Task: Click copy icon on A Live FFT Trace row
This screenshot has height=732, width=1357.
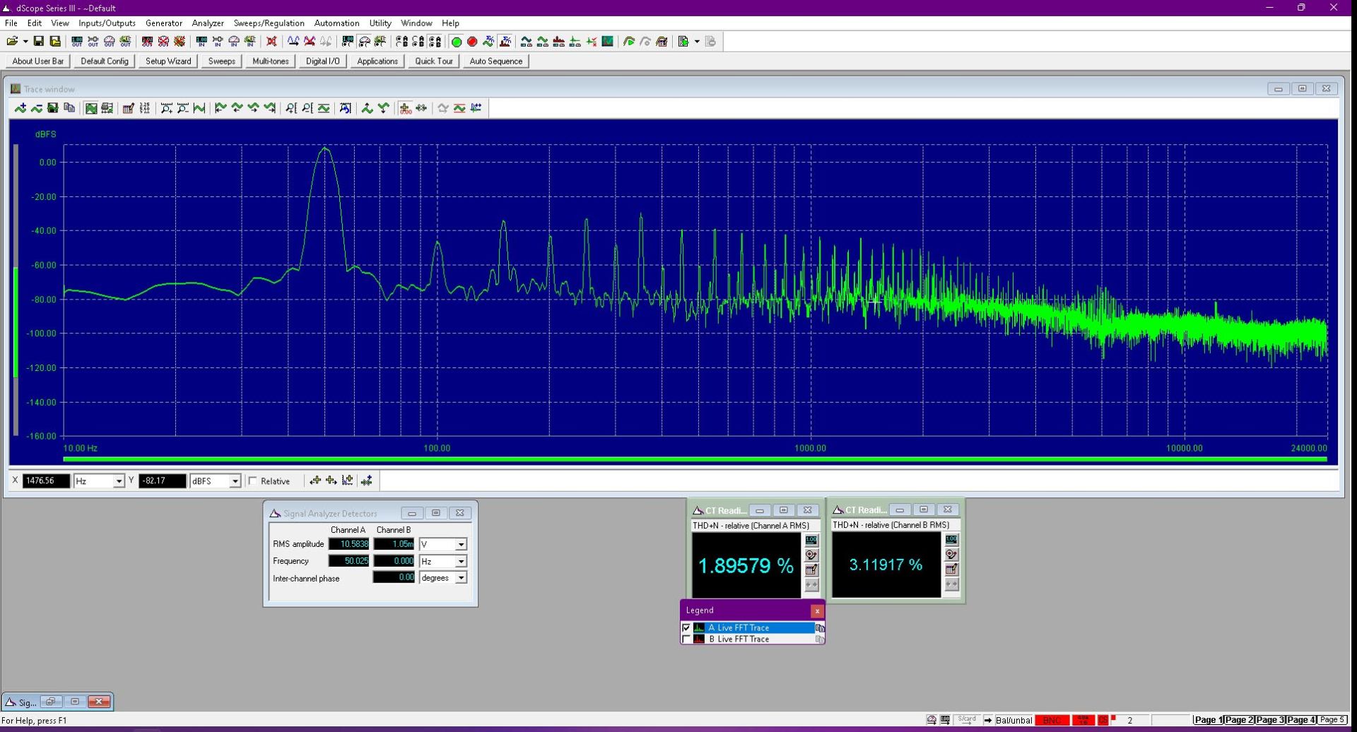Action: coord(820,628)
